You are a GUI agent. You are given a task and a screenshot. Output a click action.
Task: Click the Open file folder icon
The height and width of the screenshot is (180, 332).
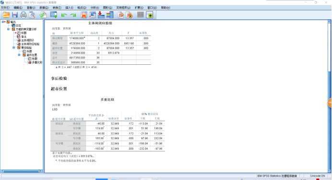point(6,15)
